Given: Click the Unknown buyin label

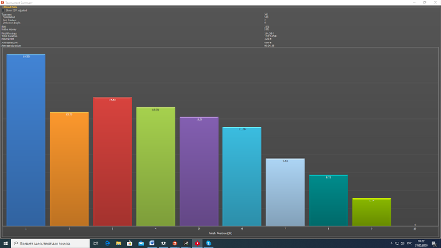Looking at the screenshot, I should point(11,23).
